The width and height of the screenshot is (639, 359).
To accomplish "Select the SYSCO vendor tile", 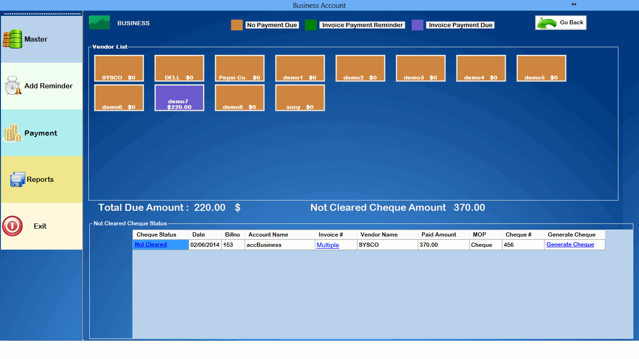I will 119,68.
